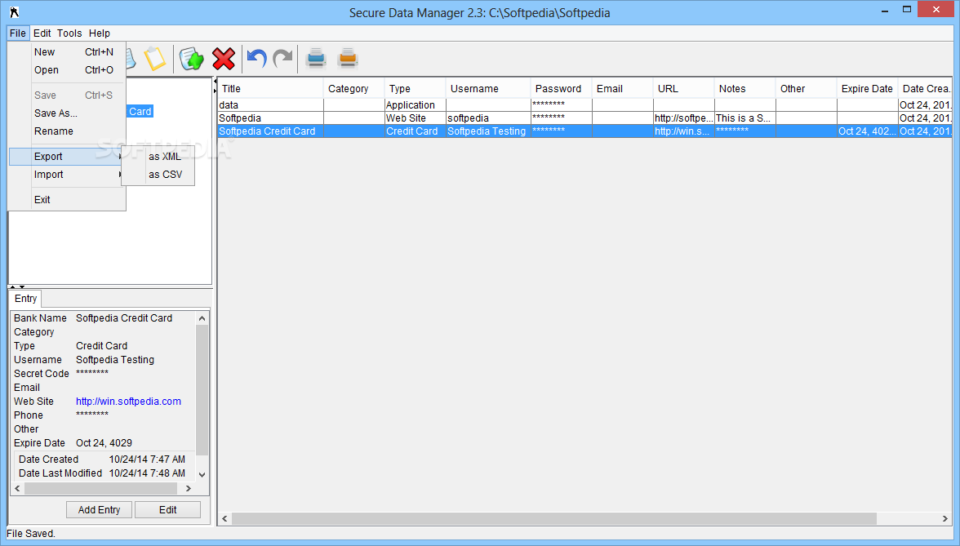Click the URL column header
The width and height of the screenshot is (960, 546).
684,89
